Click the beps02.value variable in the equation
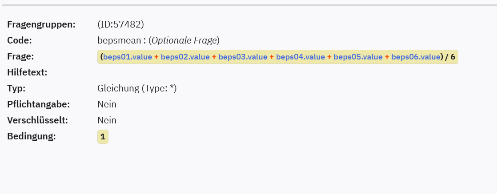This screenshot has height=194, width=497. [x=185, y=57]
